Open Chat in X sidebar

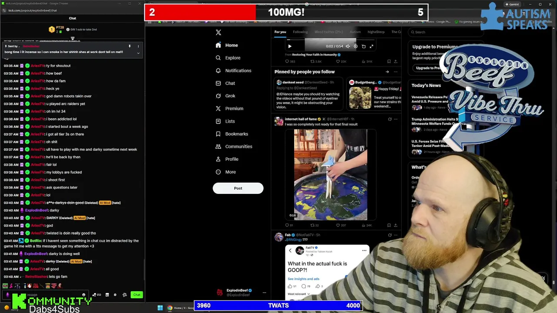[x=225, y=83]
